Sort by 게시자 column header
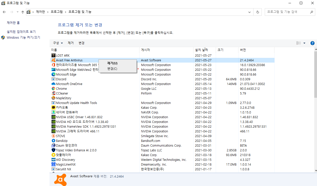The width and height of the screenshot is (317, 186). [166, 50]
